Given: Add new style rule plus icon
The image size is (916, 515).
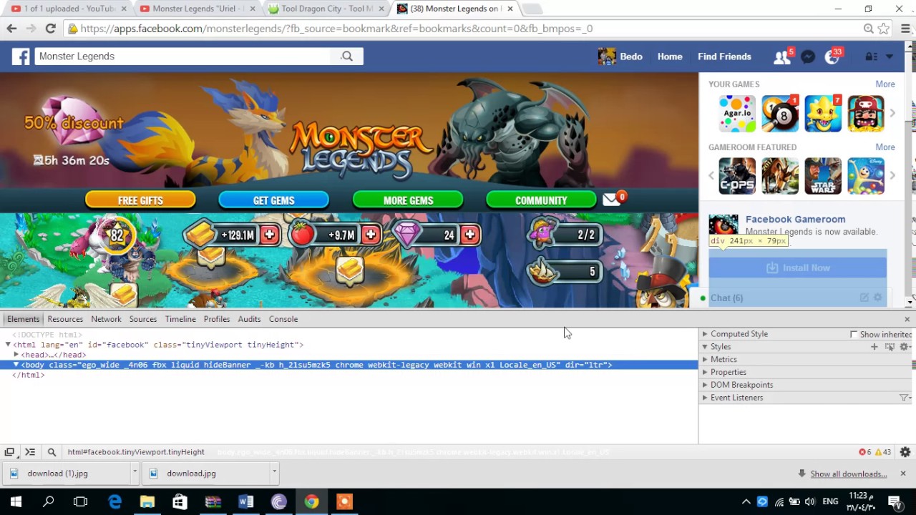Looking at the screenshot, I should tap(874, 347).
